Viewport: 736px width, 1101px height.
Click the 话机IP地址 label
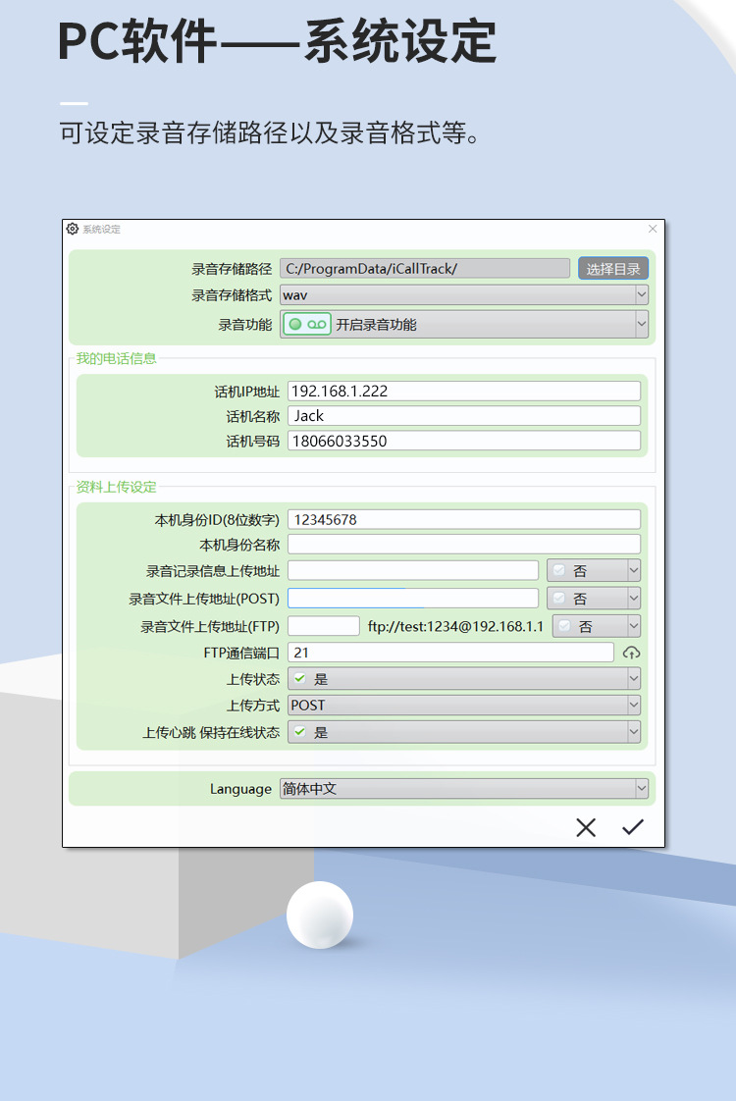pyautogui.click(x=247, y=392)
